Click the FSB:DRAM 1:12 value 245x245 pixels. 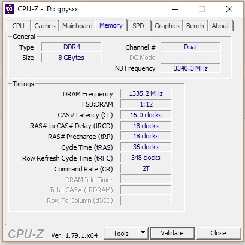146,104
